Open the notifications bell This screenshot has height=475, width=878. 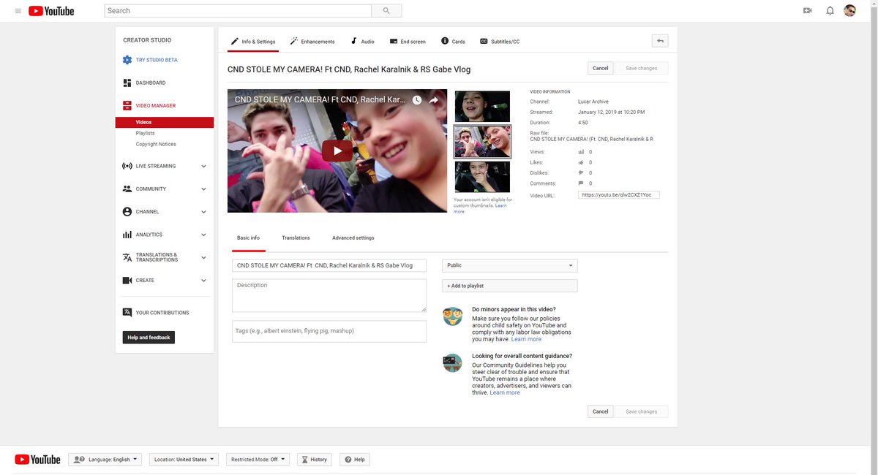point(830,11)
